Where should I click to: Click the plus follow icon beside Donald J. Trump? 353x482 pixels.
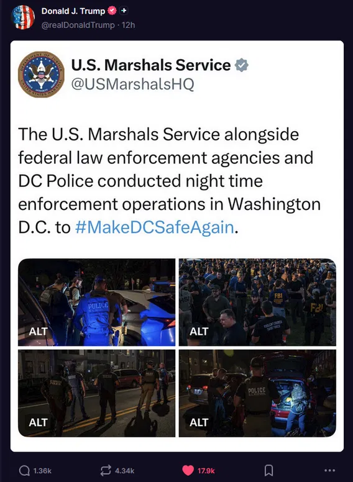pos(123,11)
